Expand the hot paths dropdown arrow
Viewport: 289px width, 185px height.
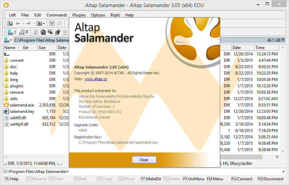click(44, 24)
